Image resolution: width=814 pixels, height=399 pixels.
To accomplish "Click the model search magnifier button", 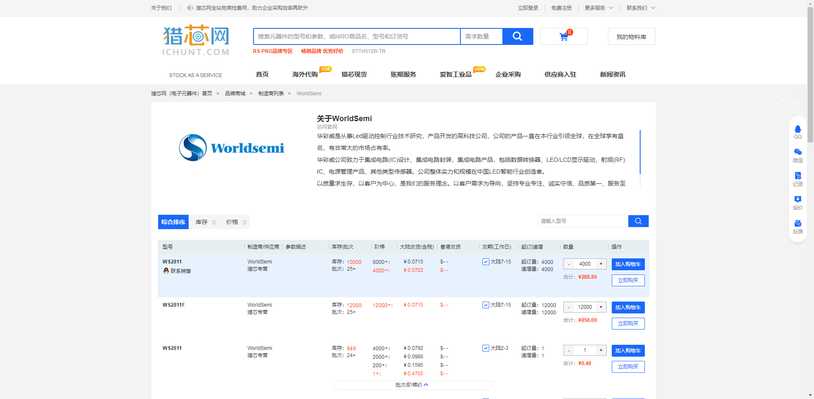I will tap(638, 221).
